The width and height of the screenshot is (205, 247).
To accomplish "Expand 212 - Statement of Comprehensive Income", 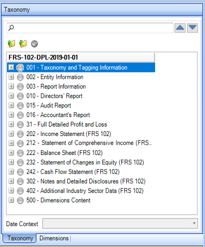I will point(11,143).
